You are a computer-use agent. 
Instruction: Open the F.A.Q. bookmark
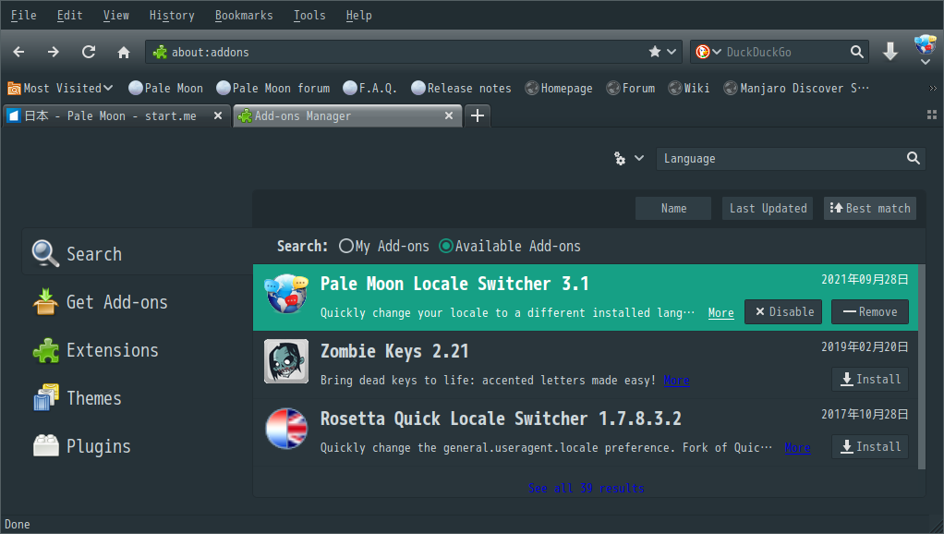(369, 88)
